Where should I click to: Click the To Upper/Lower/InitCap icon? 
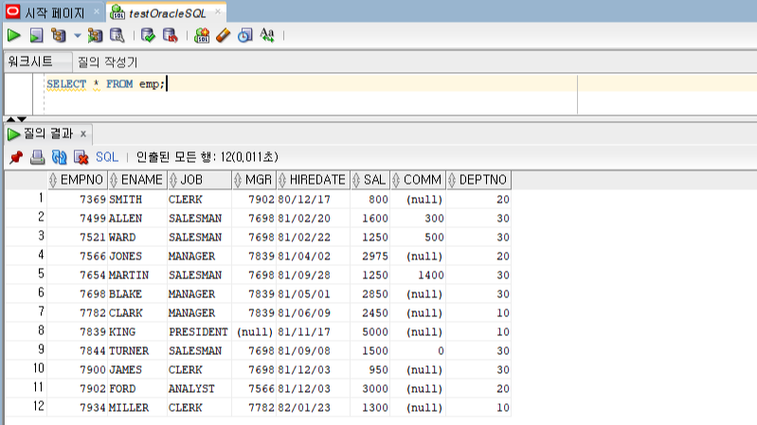pos(267,35)
